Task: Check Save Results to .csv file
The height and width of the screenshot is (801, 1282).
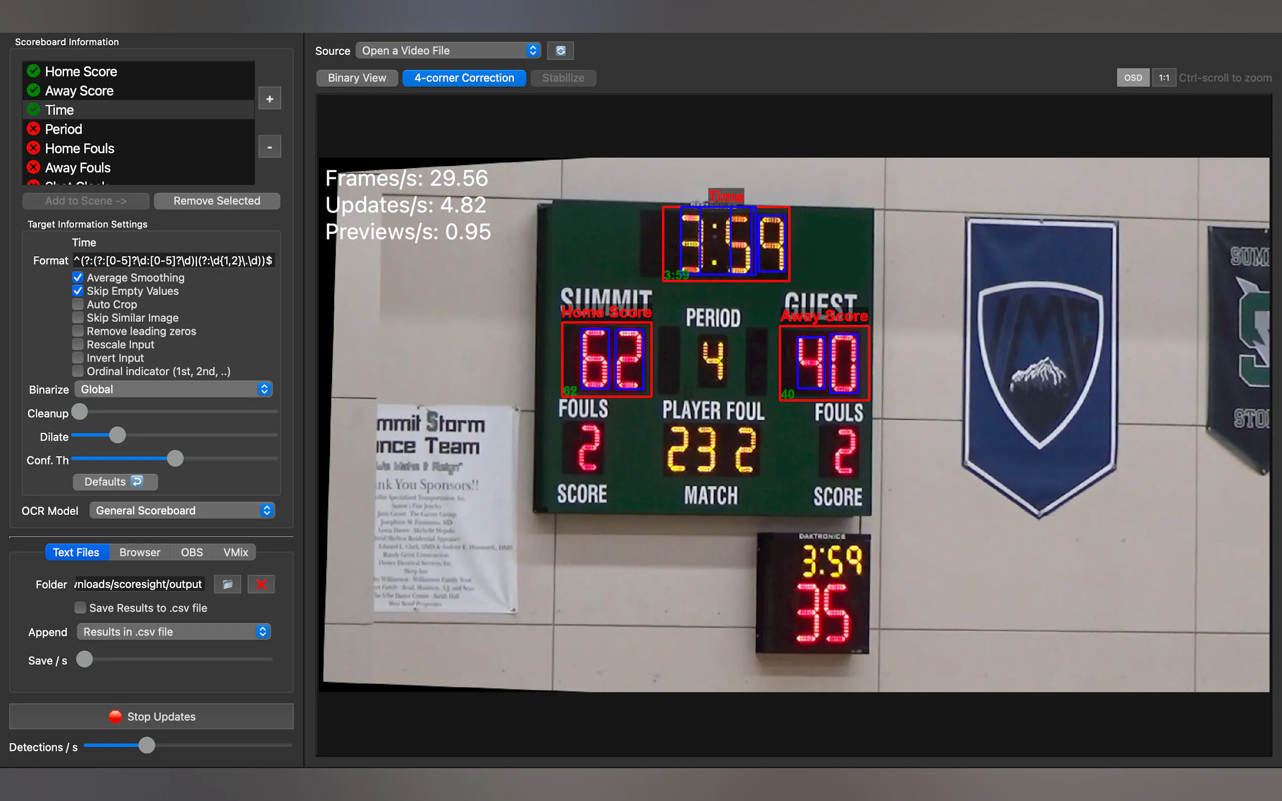Action: (x=80, y=608)
